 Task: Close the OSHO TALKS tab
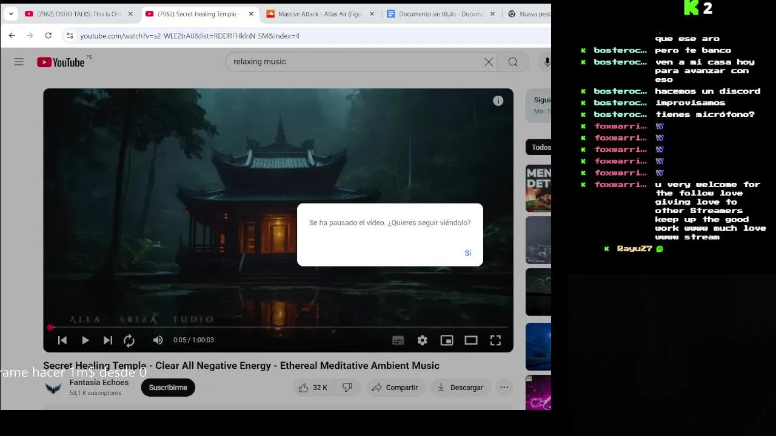[130, 14]
